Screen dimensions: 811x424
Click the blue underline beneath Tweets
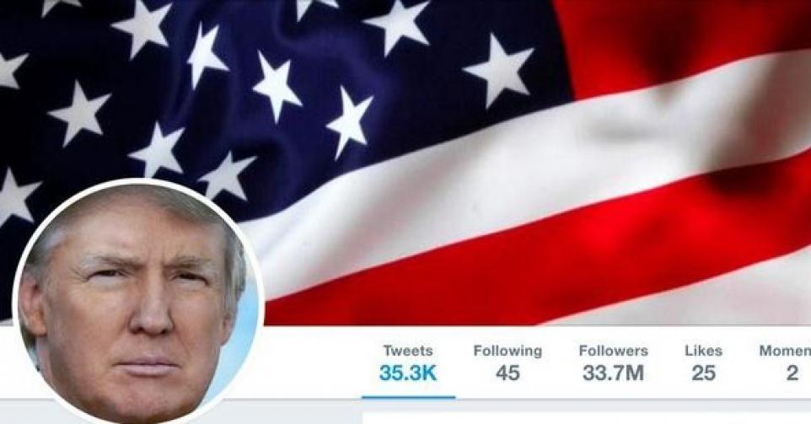click(408, 397)
